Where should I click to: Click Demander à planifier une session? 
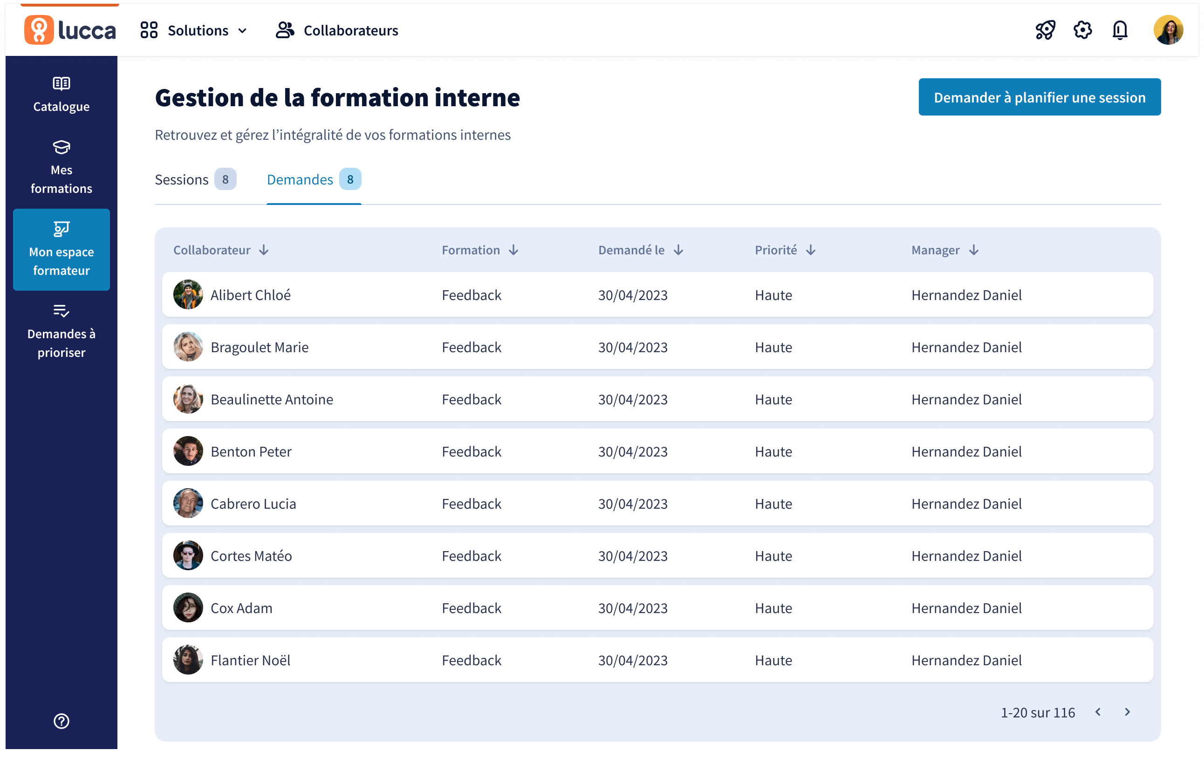pos(1040,97)
